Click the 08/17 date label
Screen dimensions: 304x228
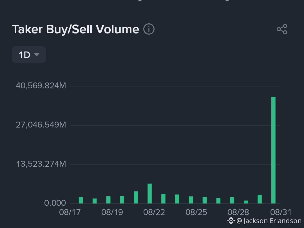[x=70, y=212]
